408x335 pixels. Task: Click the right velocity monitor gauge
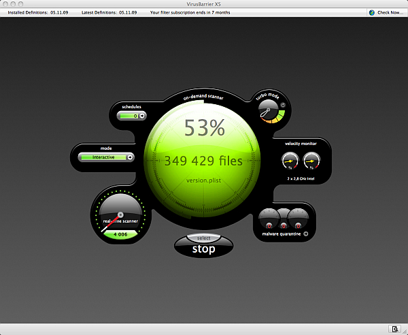point(311,161)
